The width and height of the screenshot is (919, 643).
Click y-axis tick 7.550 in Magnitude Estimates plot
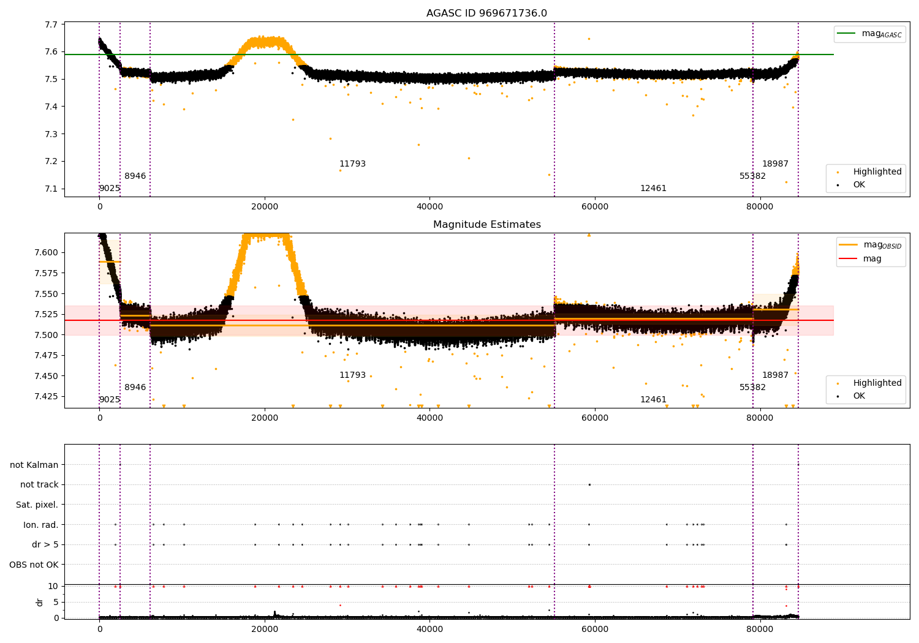[47, 294]
